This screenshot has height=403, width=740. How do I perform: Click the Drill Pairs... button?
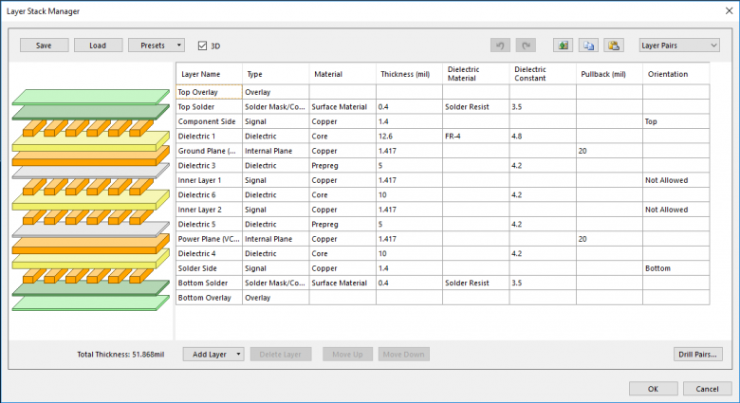(697, 354)
